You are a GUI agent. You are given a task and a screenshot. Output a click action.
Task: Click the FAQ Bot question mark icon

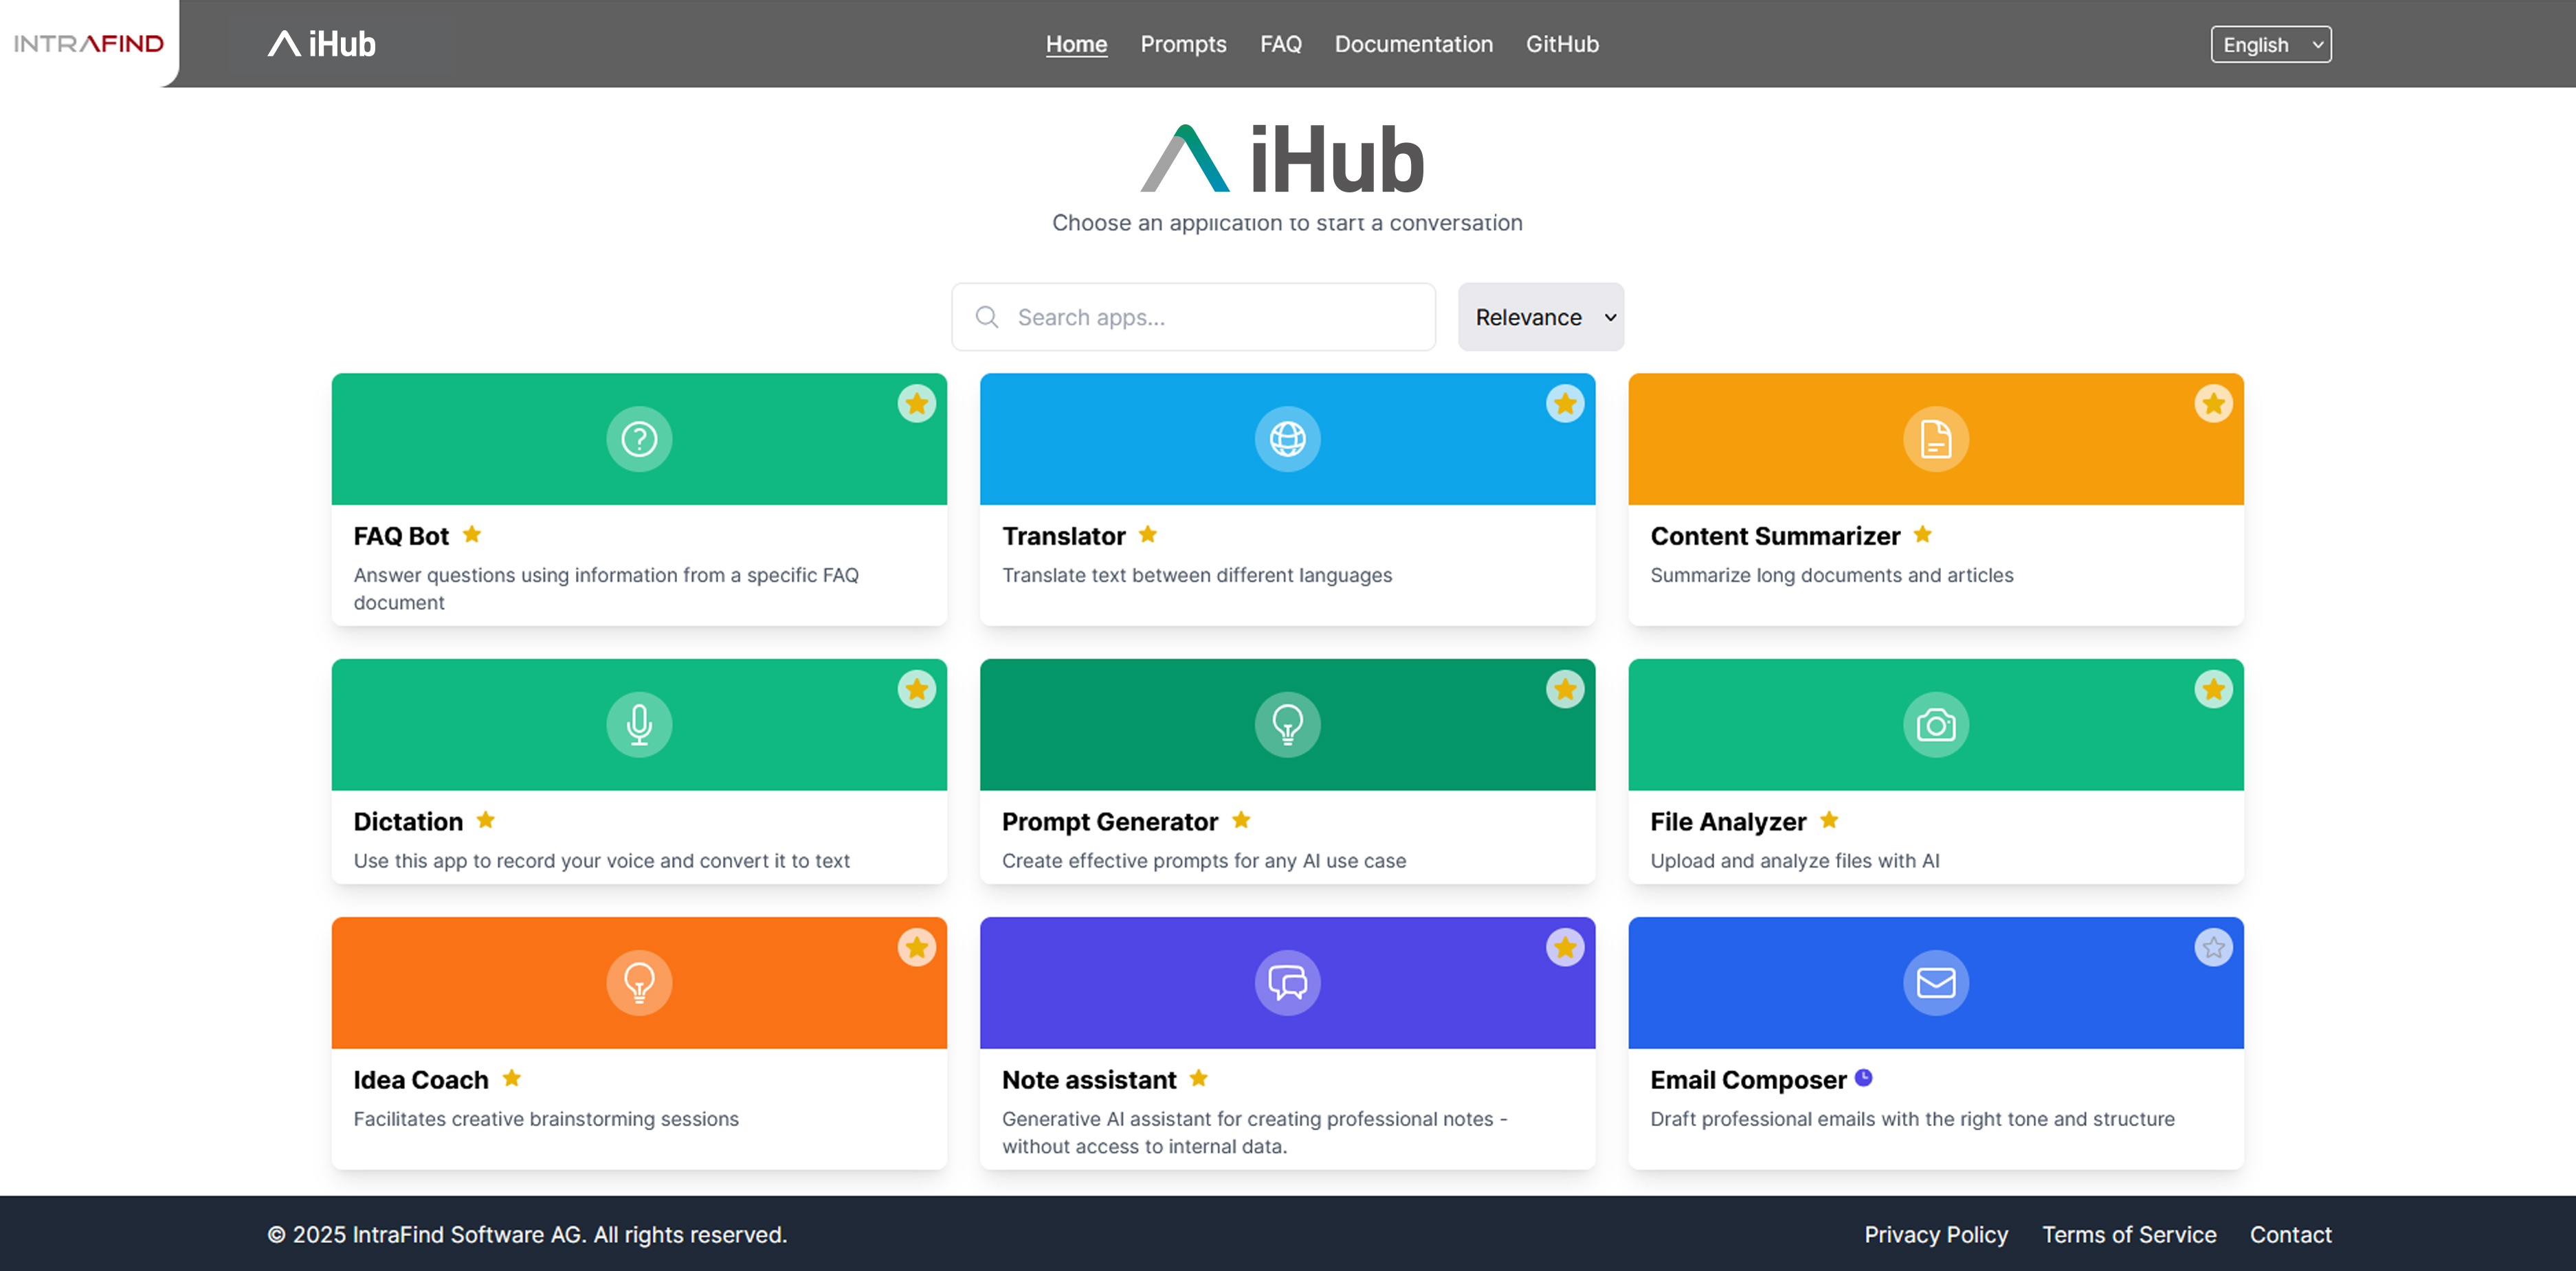coord(638,438)
